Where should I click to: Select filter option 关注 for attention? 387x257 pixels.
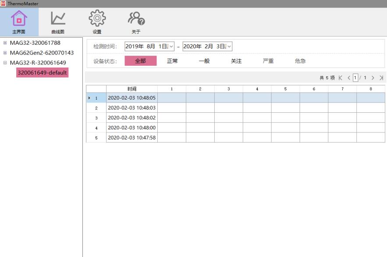point(235,61)
